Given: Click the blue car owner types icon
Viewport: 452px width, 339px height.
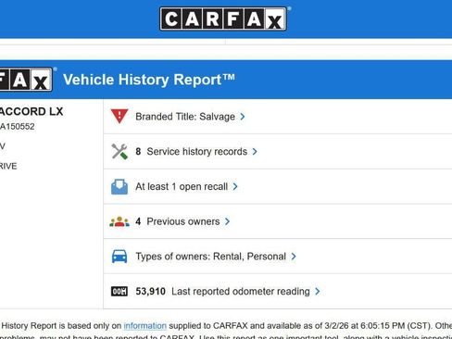Looking at the screenshot, I should tap(119, 257).
